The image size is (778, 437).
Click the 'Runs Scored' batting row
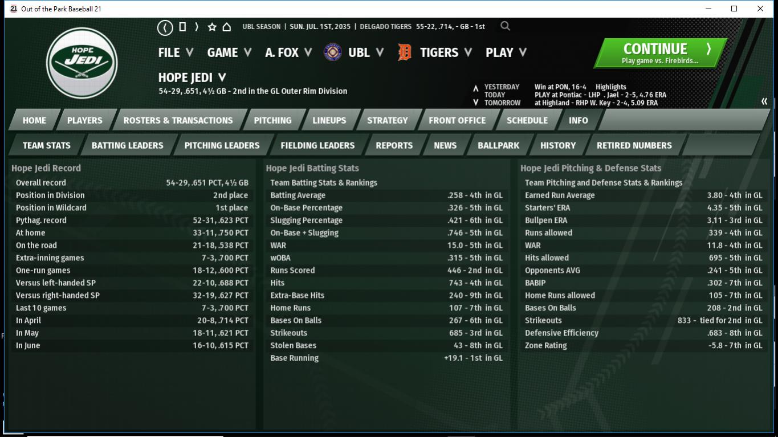[x=386, y=271]
